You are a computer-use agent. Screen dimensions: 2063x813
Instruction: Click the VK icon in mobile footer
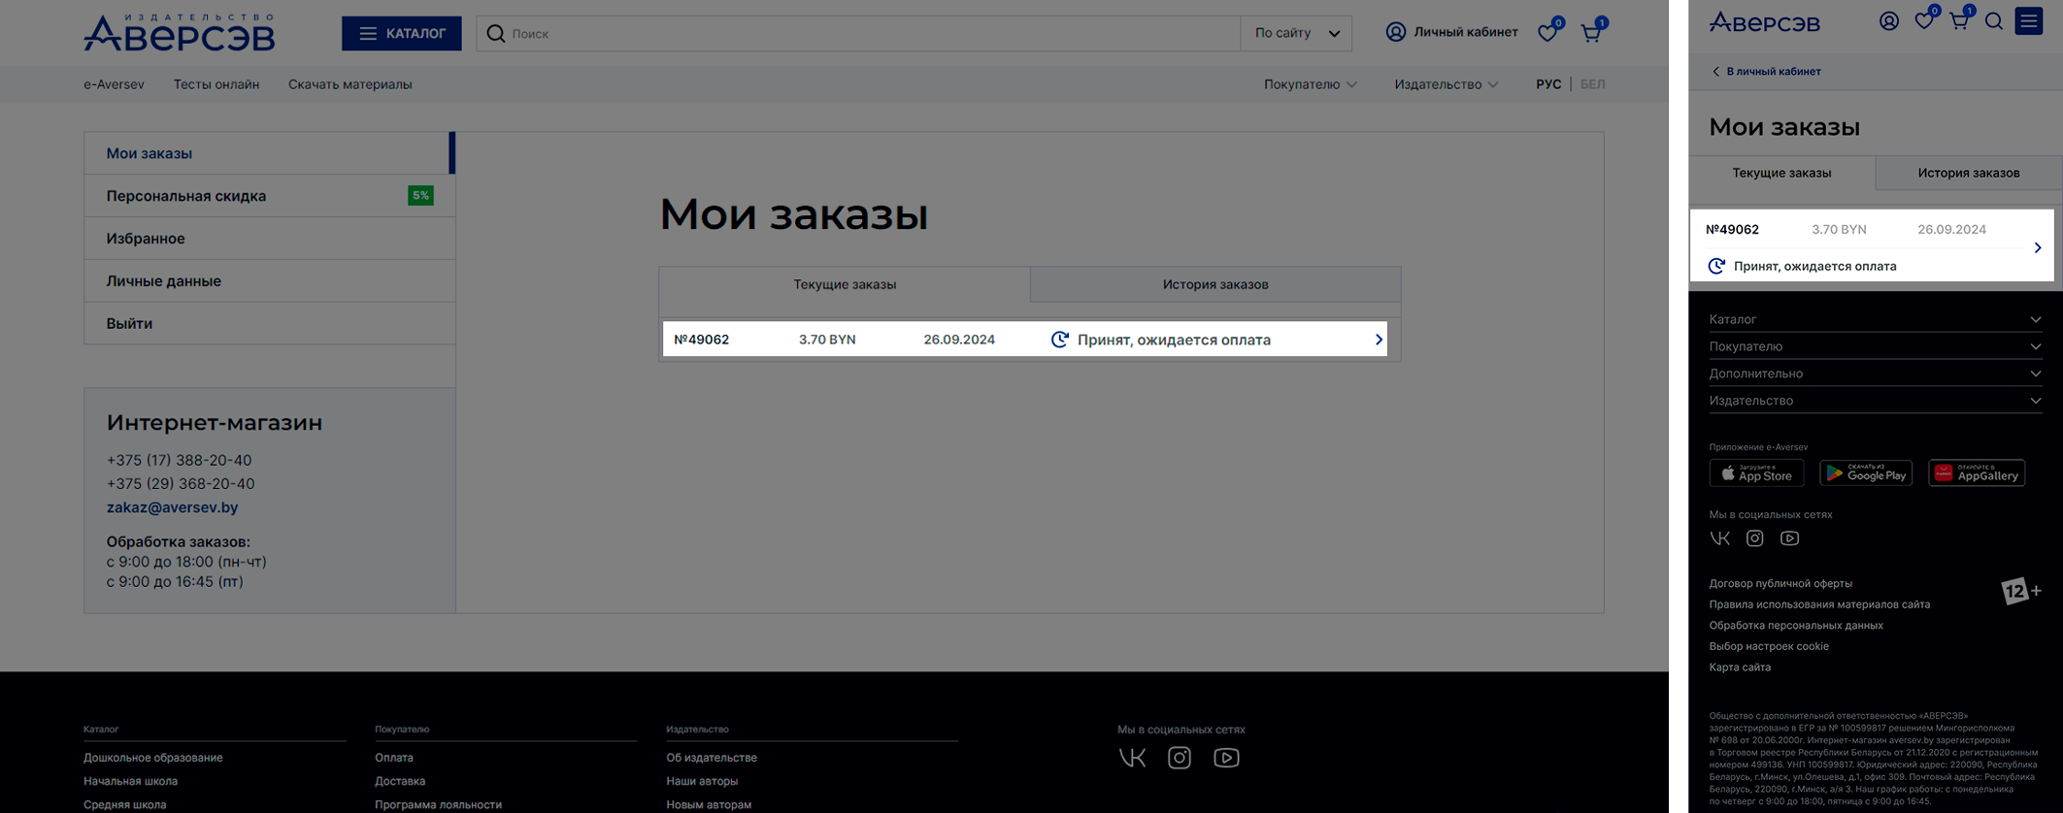(x=1719, y=538)
